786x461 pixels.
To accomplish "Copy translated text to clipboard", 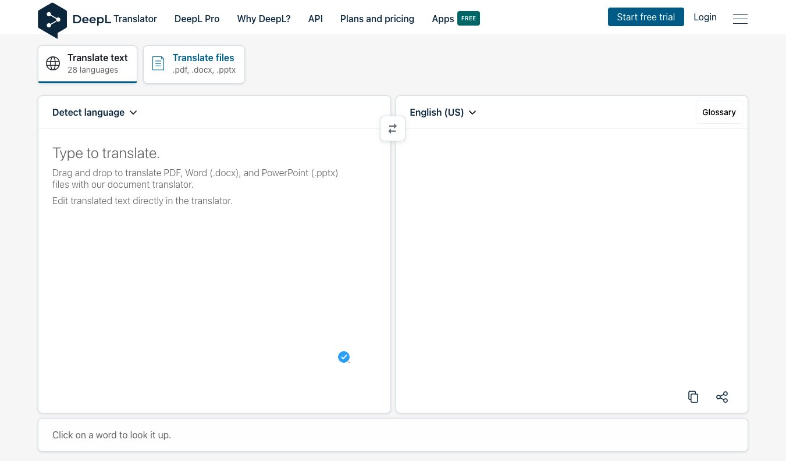I will point(693,397).
